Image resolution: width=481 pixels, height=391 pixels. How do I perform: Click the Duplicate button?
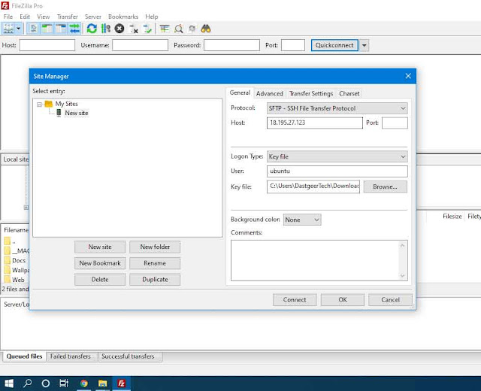[x=155, y=279]
